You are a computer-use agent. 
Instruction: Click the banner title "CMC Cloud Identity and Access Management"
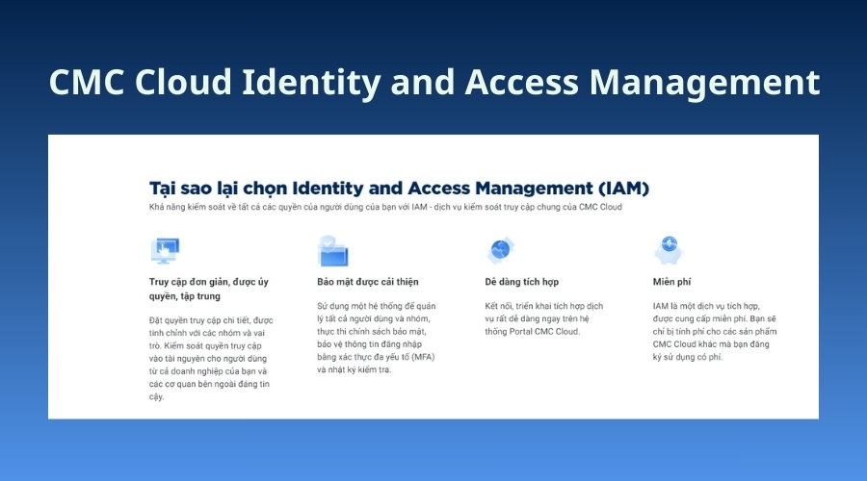[433, 83]
